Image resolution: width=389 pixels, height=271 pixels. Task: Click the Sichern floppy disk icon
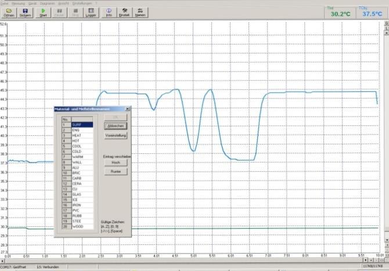pos(26,12)
